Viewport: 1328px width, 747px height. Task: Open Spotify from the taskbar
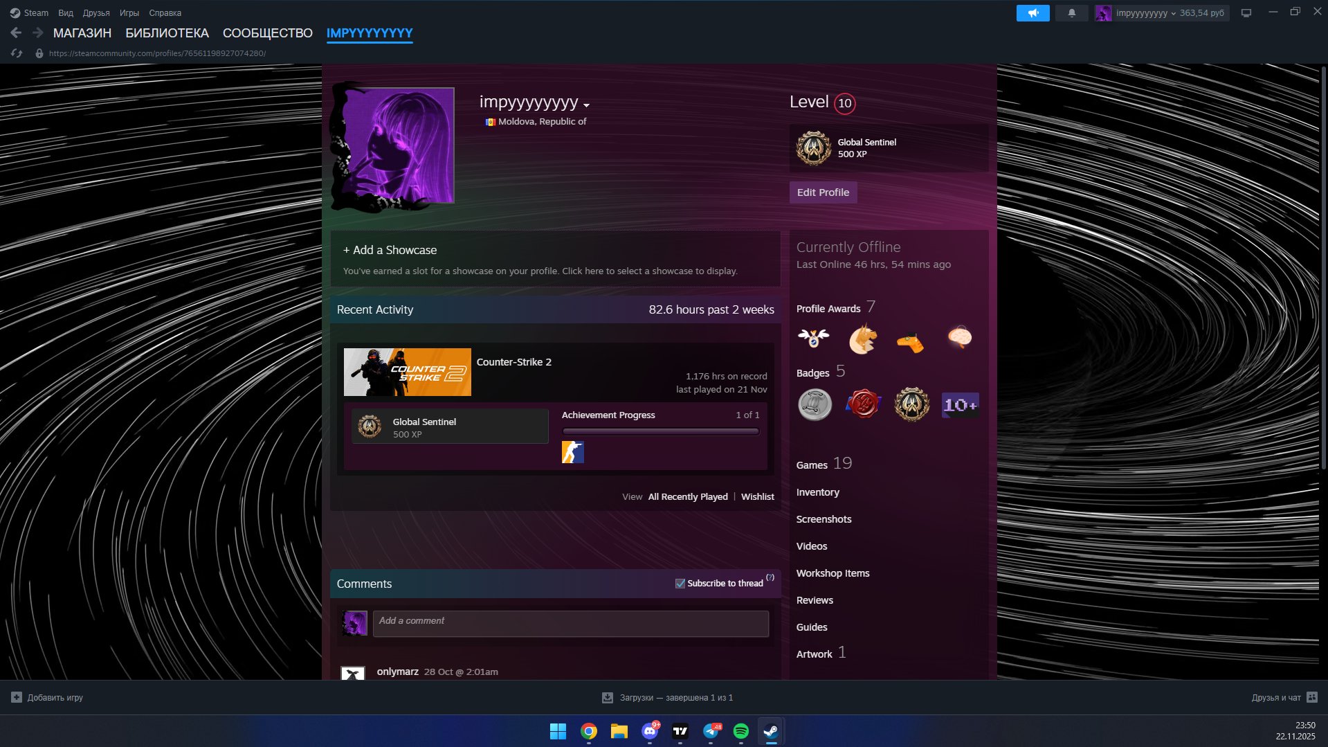click(740, 731)
